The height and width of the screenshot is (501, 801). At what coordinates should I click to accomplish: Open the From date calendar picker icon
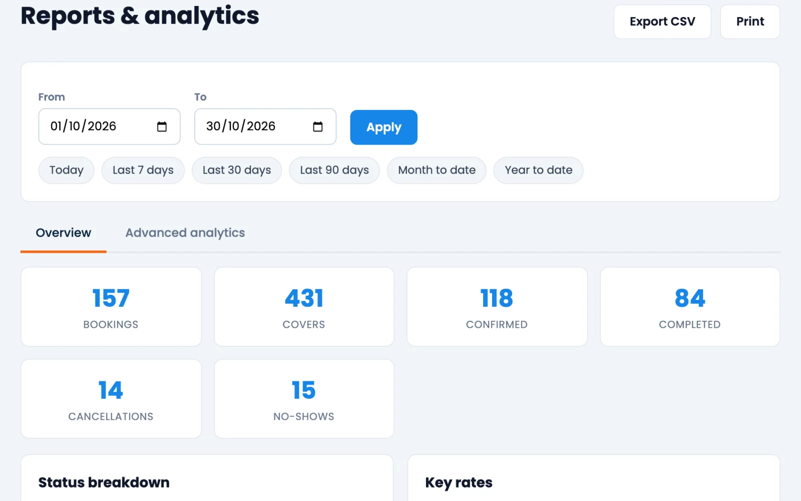[162, 127]
